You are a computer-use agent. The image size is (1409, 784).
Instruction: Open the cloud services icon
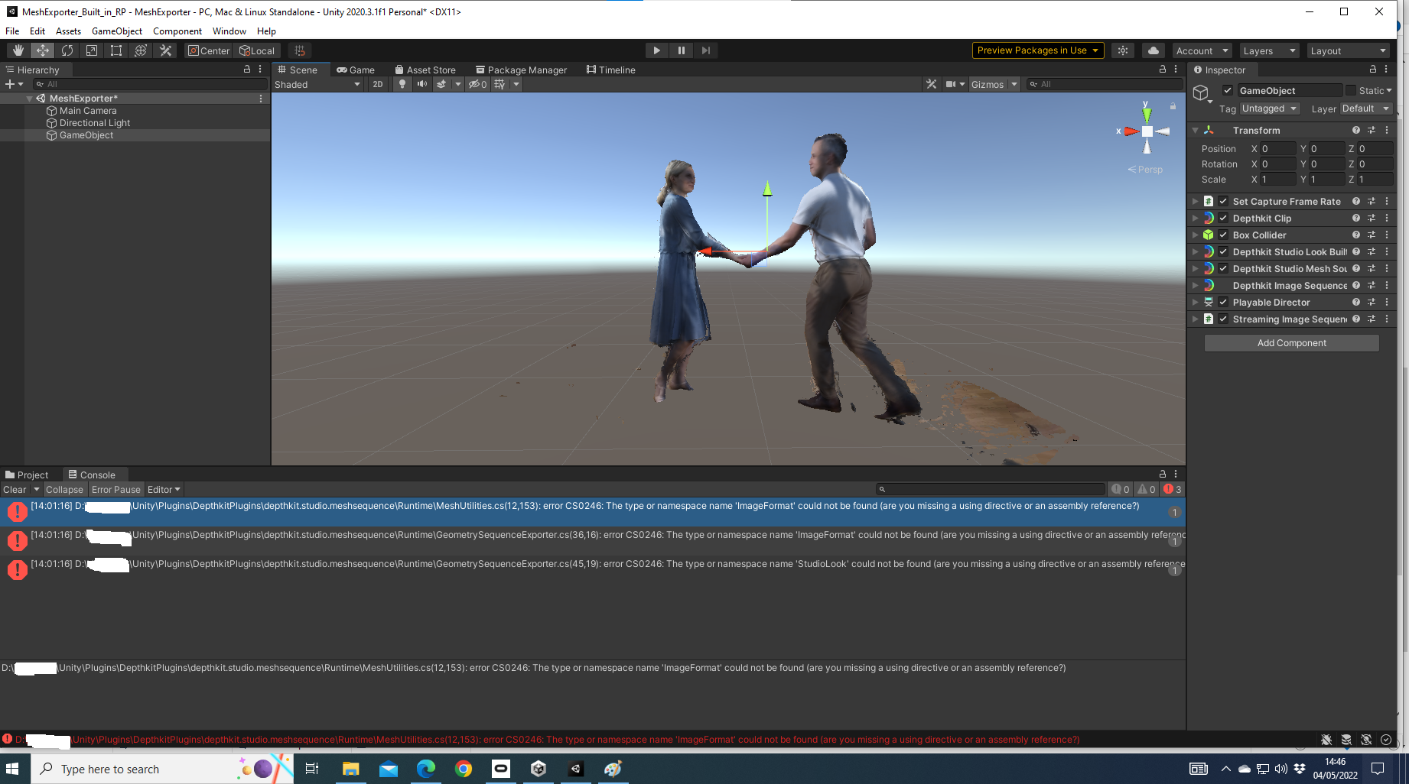click(1154, 50)
